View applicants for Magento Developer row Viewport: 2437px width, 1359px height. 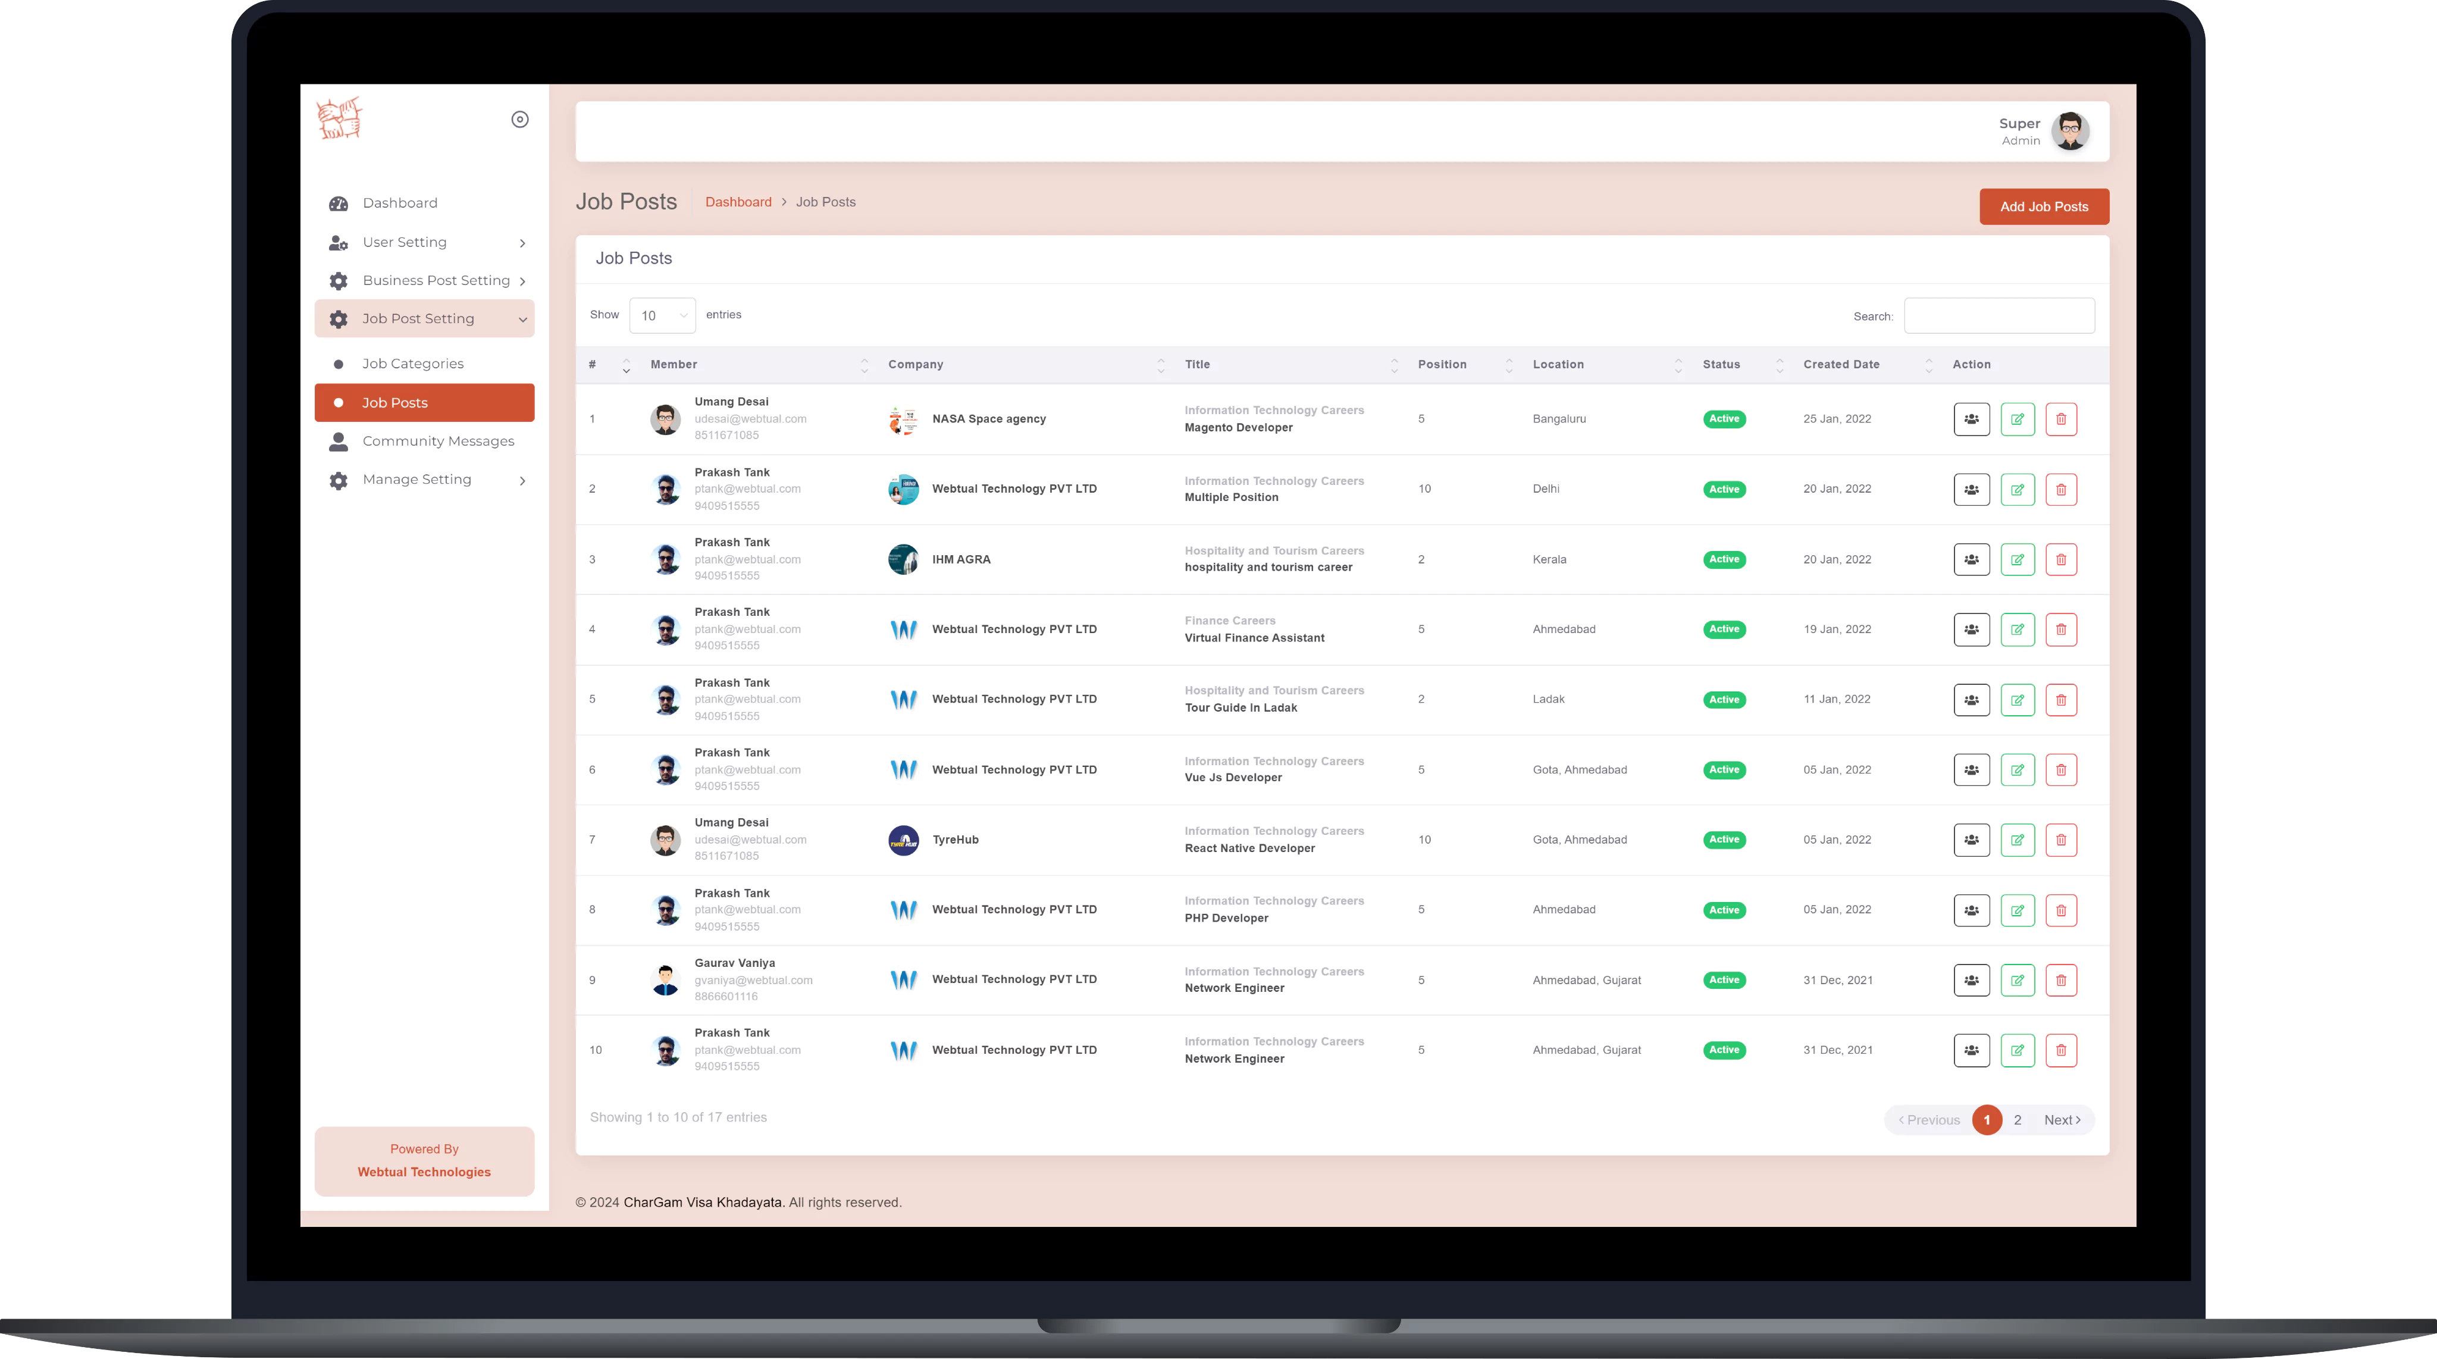tap(1971, 419)
